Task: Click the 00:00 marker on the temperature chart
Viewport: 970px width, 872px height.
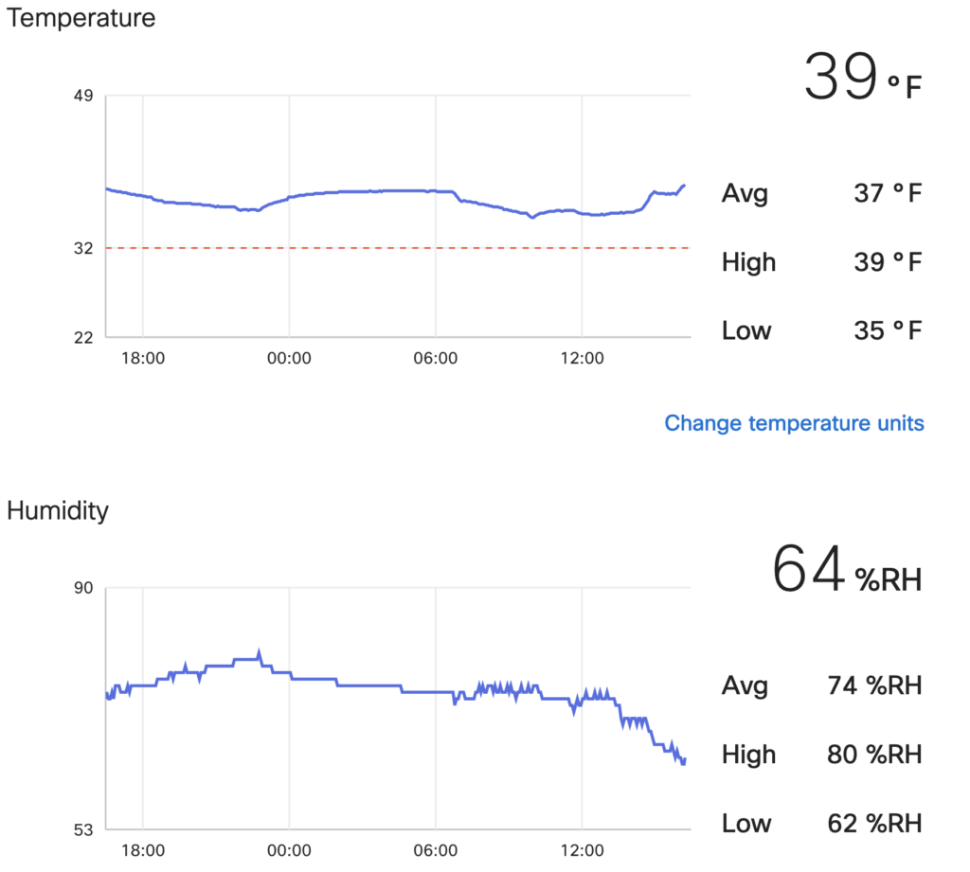Action: (x=289, y=359)
